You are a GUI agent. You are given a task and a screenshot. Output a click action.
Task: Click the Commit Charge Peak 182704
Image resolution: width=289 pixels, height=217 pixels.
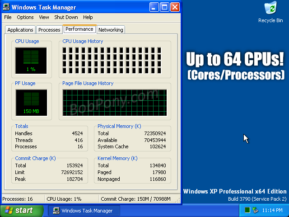75,179
